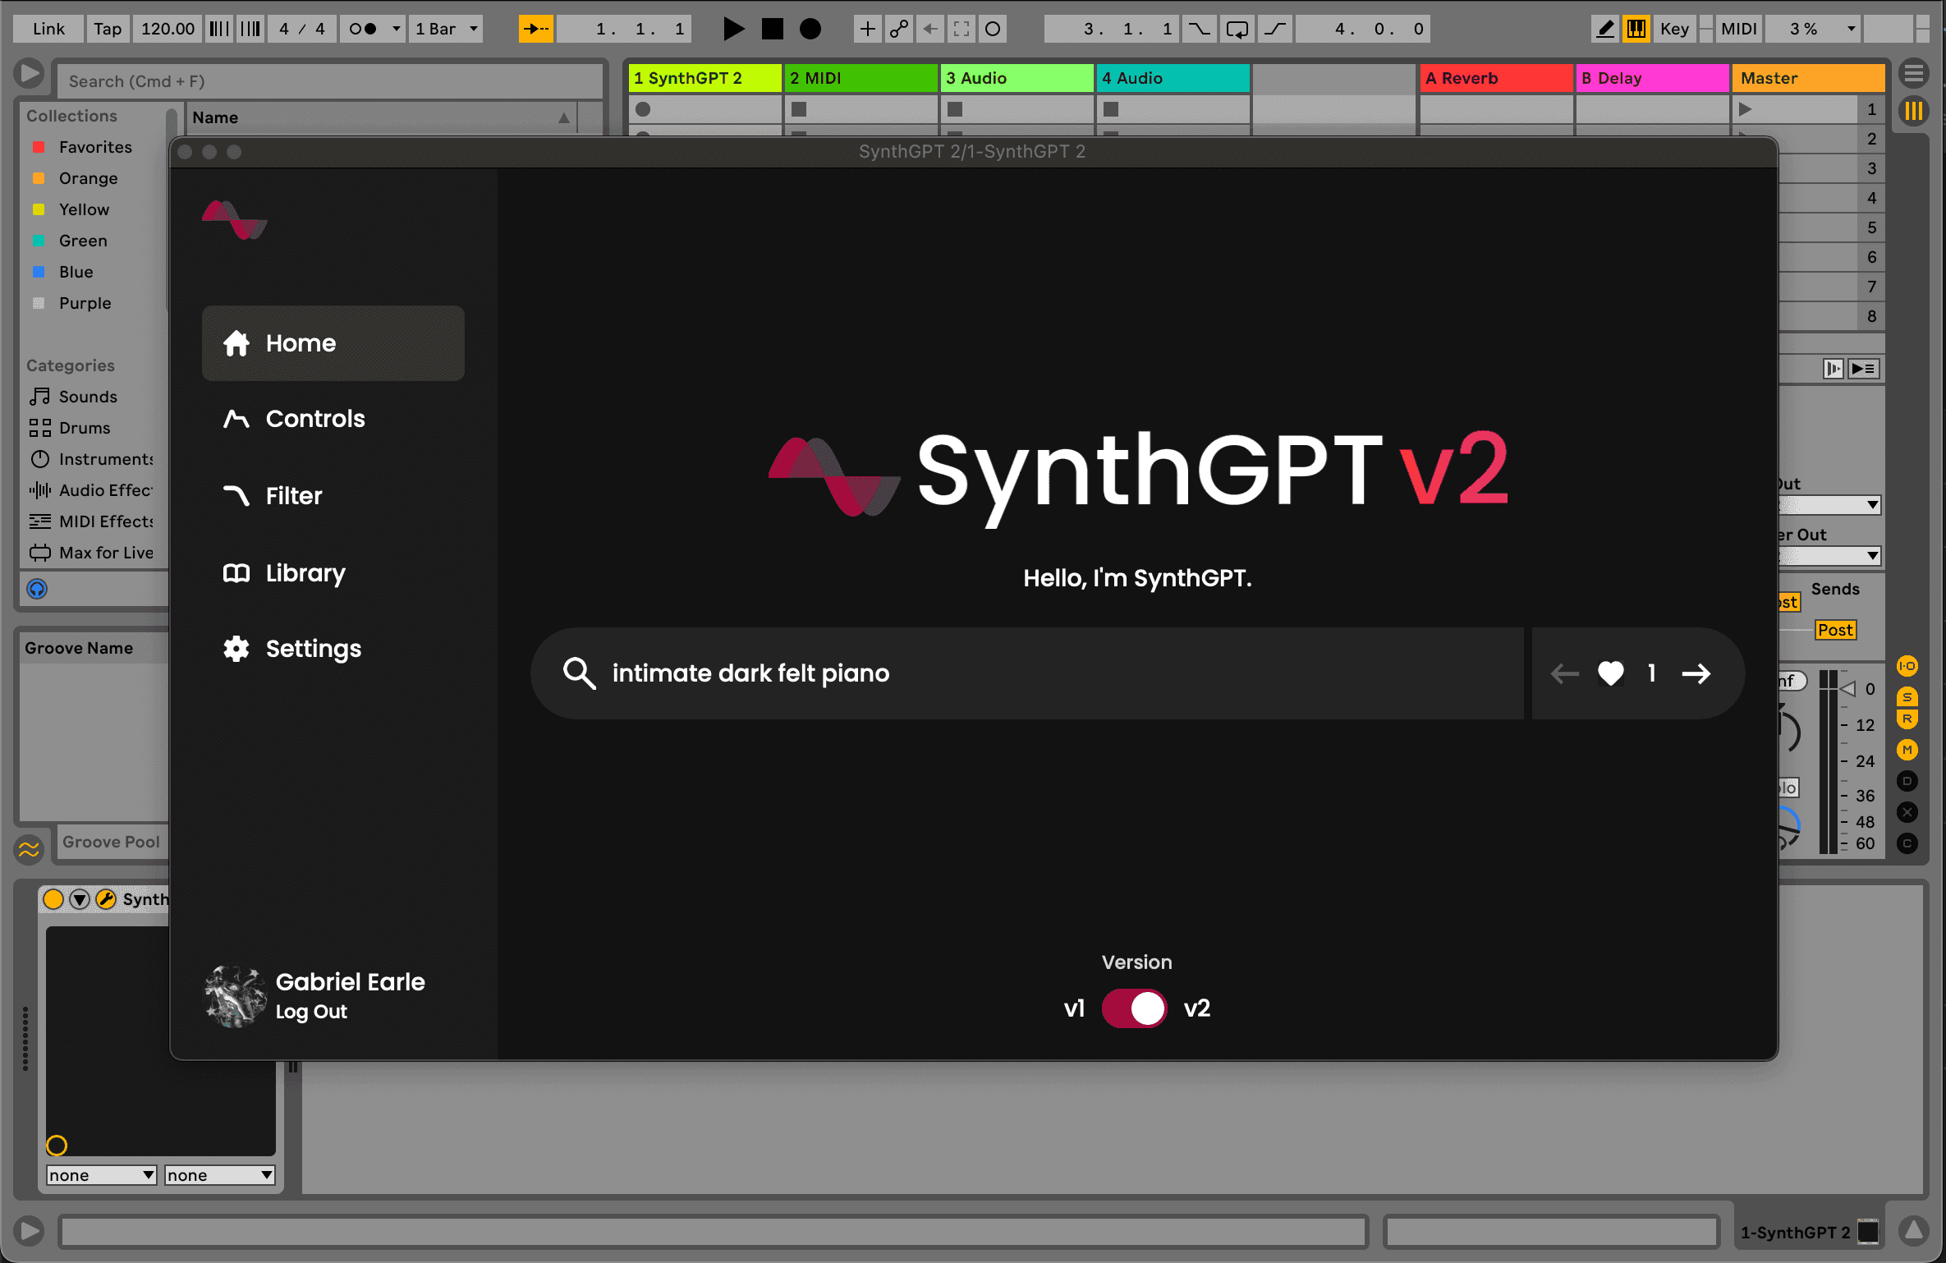
Task: Click the heart favorite icon in SynthGPT search bar
Action: 1611,673
